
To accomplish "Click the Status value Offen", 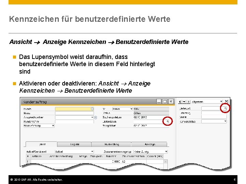I will click(x=137, y=113).
